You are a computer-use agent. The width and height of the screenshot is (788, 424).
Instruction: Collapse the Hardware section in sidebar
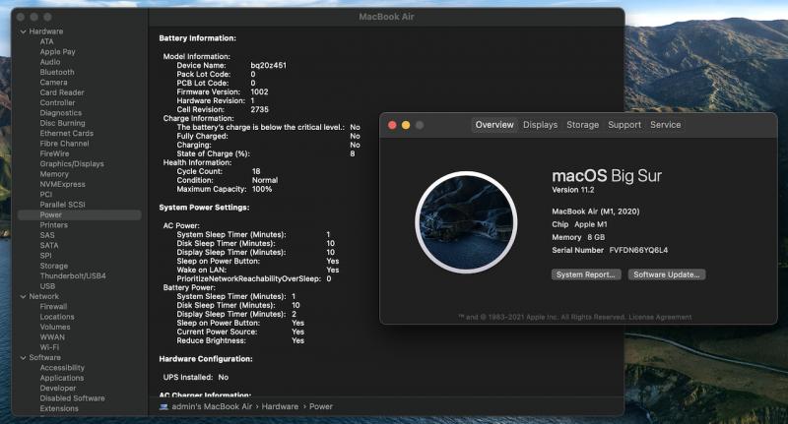tap(23, 31)
